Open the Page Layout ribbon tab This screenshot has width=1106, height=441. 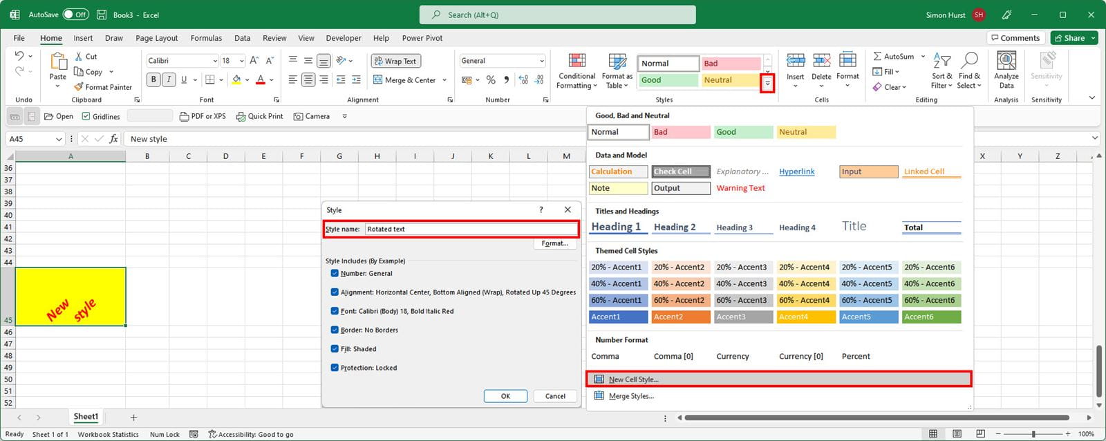(156, 38)
